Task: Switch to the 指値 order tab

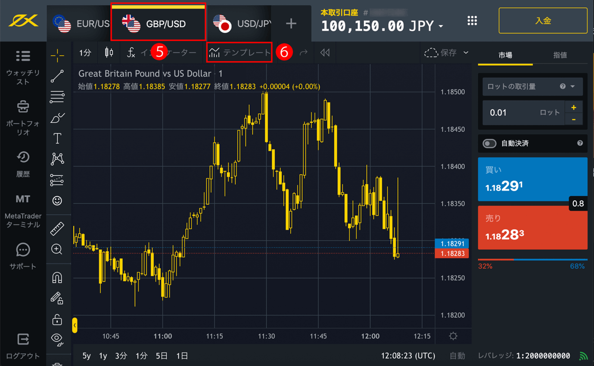Action: point(560,55)
